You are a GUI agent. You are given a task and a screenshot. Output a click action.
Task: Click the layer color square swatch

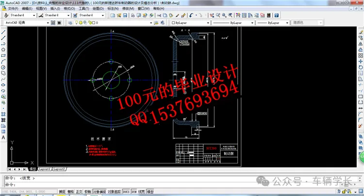tap(93, 23)
